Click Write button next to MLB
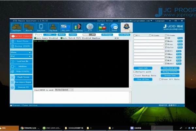The width and height of the screenshot is (196, 131). coord(179,60)
